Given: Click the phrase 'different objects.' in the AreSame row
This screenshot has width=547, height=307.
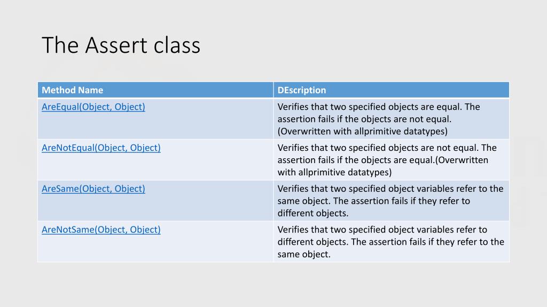Looking at the screenshot, I should [313, 213].
